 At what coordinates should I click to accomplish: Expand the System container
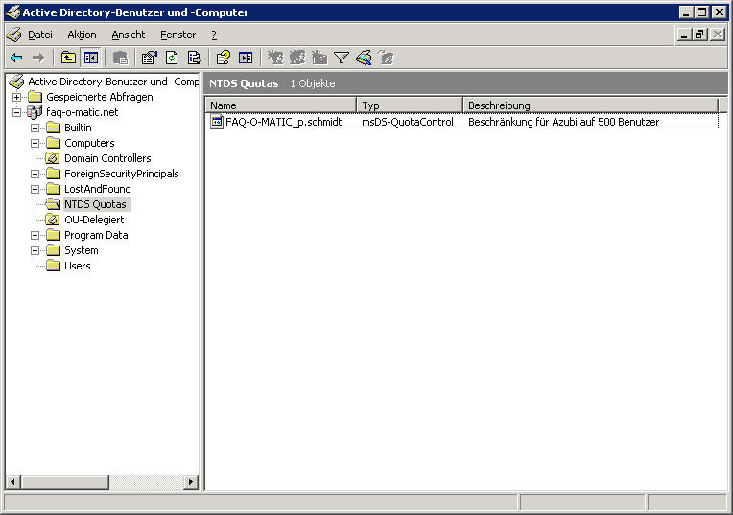click(x=35, y=251)
